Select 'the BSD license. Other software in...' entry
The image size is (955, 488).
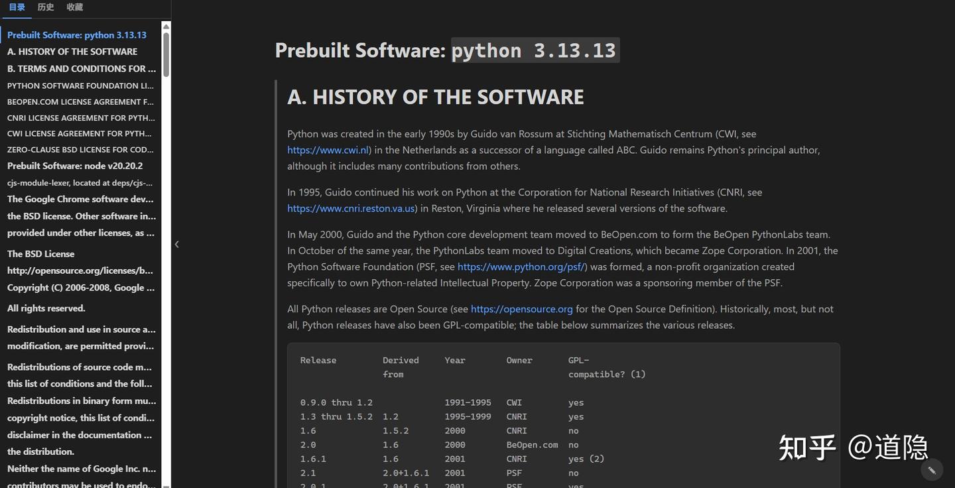[x=82, y=216]
